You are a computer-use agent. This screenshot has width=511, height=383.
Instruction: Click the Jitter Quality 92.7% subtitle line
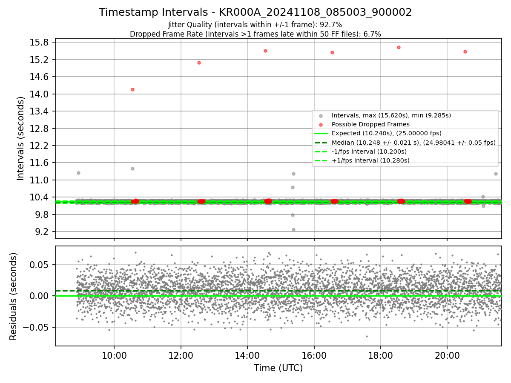255,25
